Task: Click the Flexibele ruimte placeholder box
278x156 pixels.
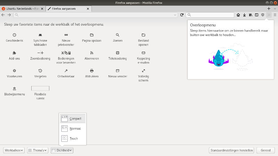Action: (x=40, y=88)
